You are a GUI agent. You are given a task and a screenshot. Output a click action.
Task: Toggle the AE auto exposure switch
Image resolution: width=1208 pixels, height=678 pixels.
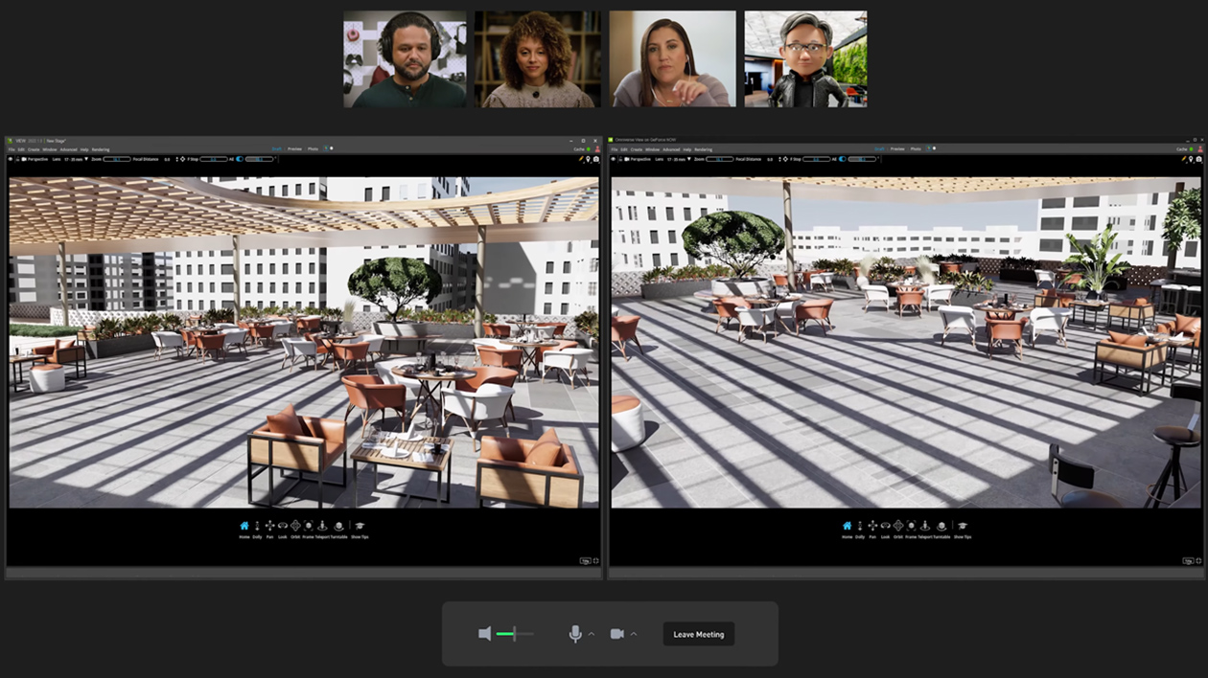[x=241, y=159]
